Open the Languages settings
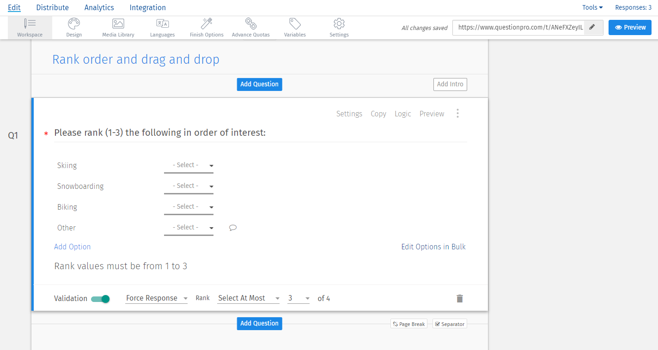 click(162, 27)
